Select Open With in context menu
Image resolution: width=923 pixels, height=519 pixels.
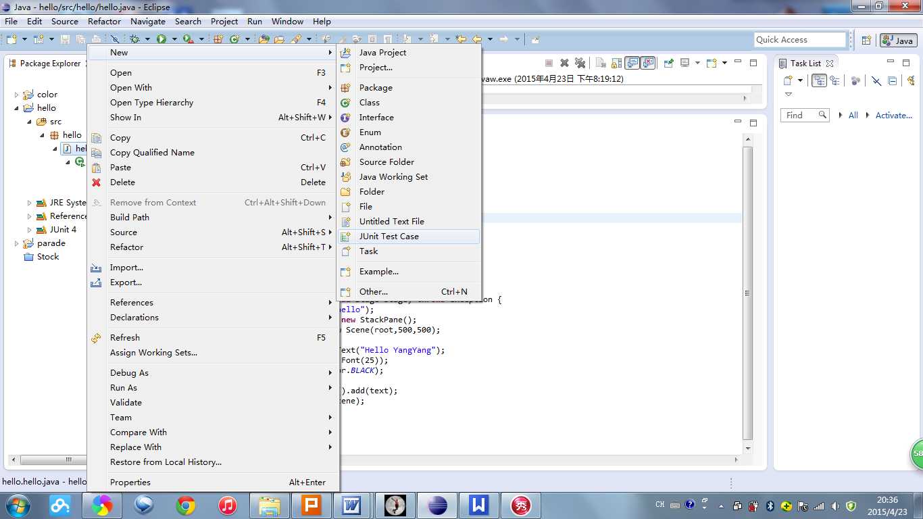click(214, 87)
